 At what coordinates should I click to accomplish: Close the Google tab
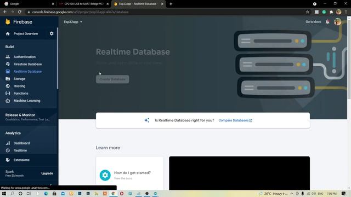pyautogui.click(x=53, y=4)
